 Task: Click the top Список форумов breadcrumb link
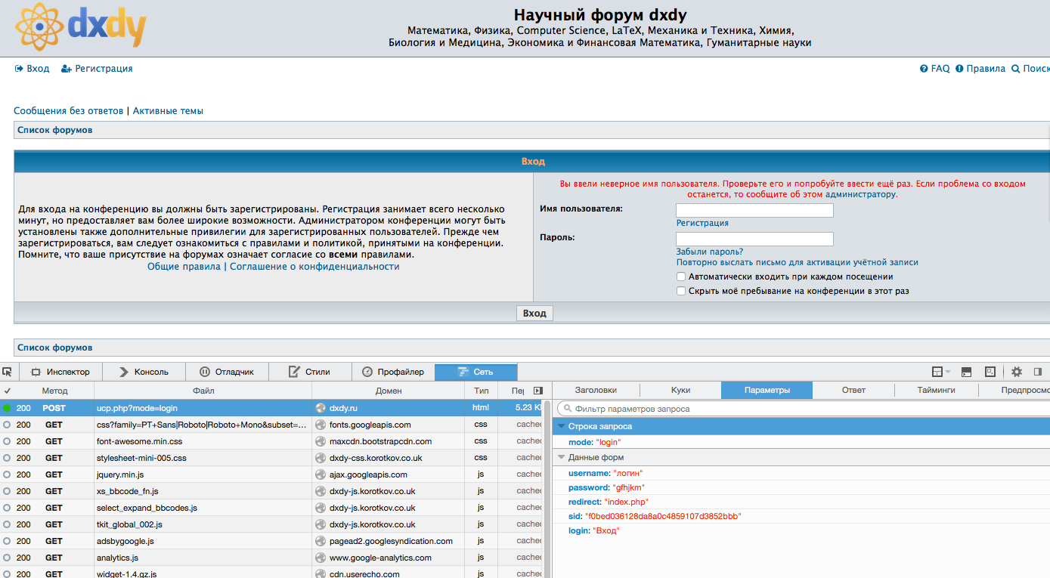(x=54, y=130)
